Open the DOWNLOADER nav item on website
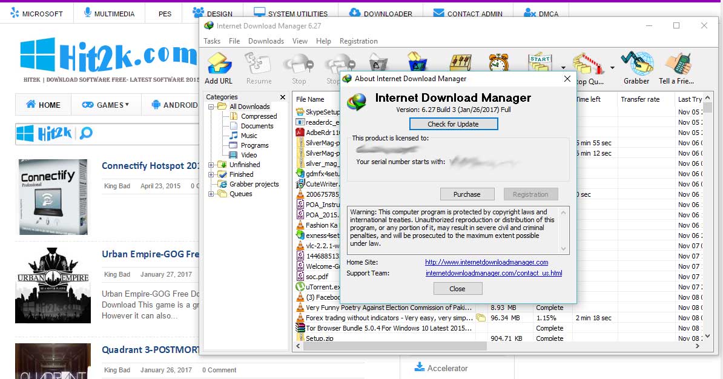Screen dimensions: 723x379 tap(381, 13)
